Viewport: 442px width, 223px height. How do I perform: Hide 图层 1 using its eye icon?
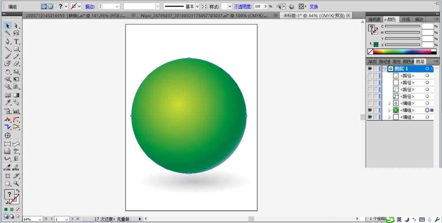370,69
